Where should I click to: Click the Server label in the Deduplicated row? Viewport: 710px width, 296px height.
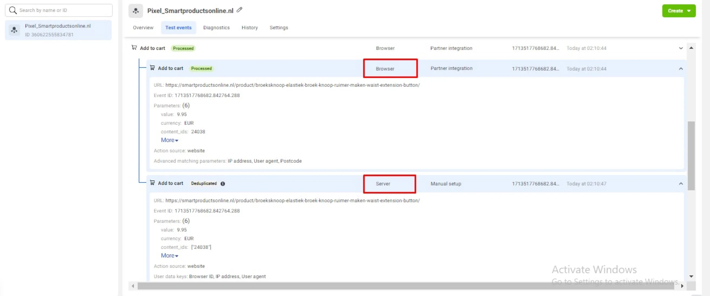[x=383, y=184]
